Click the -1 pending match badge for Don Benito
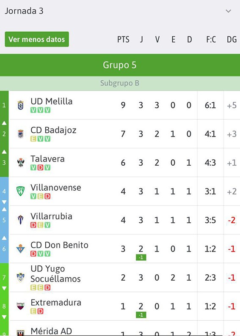Screen dimensions: 240x336 [x=141, y=257]
